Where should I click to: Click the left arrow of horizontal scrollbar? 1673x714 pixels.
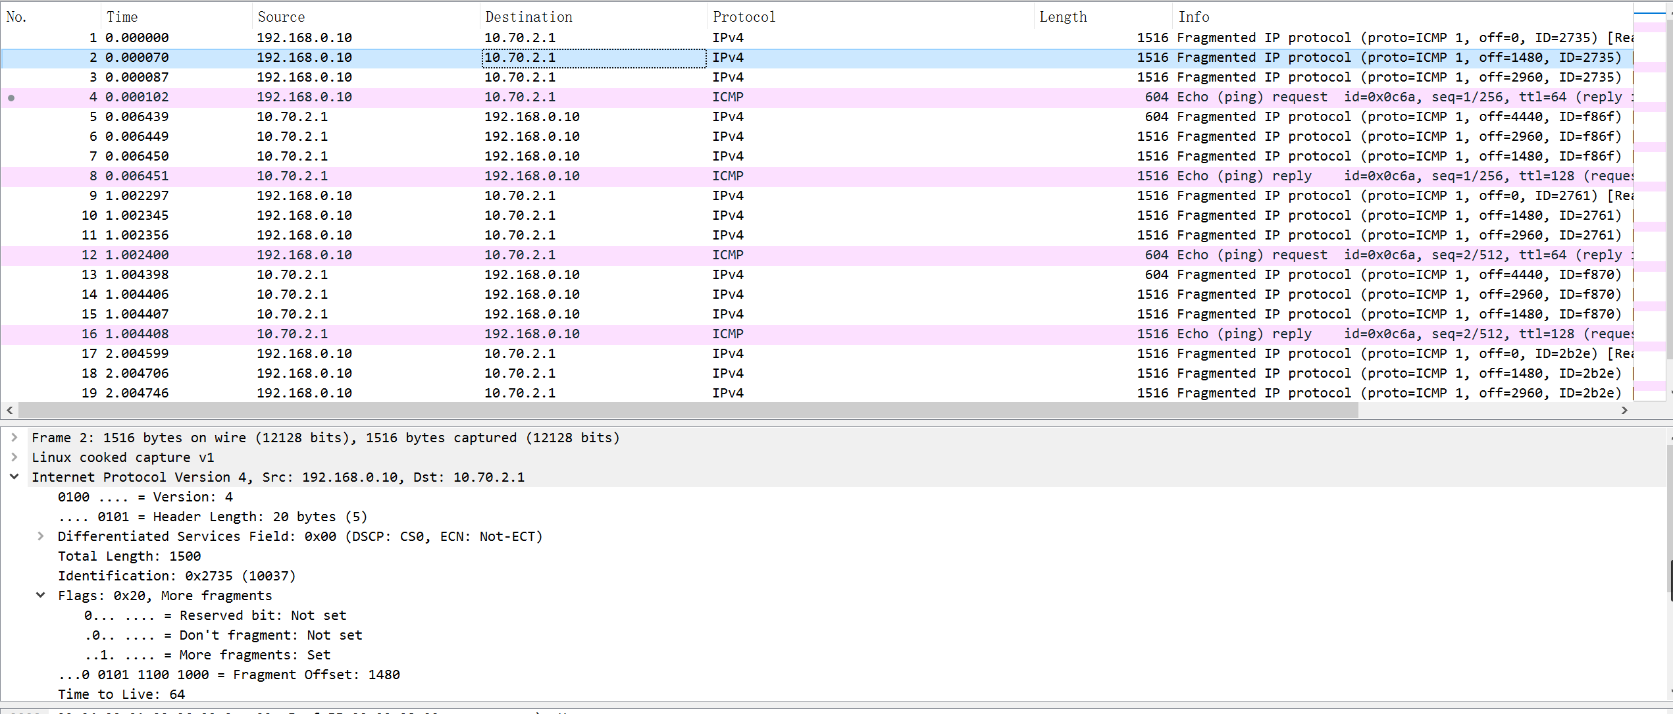pos(9,410)
